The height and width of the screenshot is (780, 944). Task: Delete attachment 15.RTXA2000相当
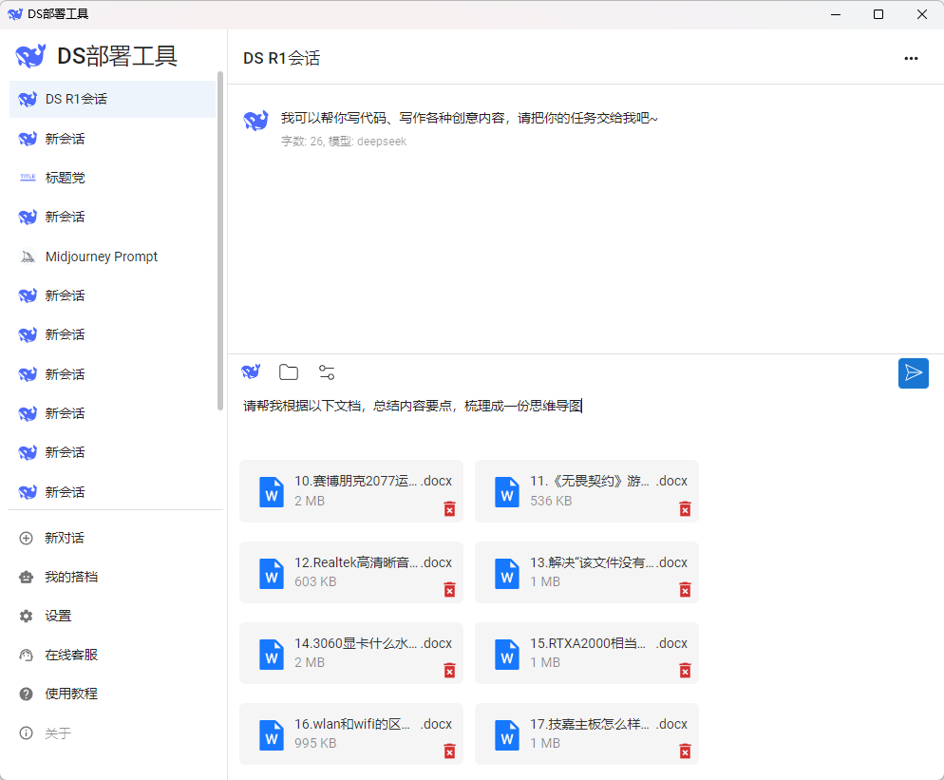pyautogui.click(x=685, y=671)
